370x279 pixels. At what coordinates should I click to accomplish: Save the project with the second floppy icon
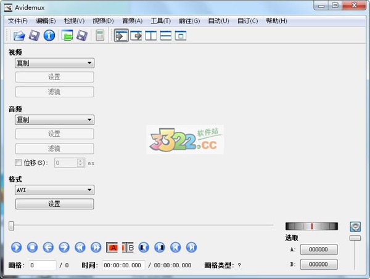click(x=82, y=36)
